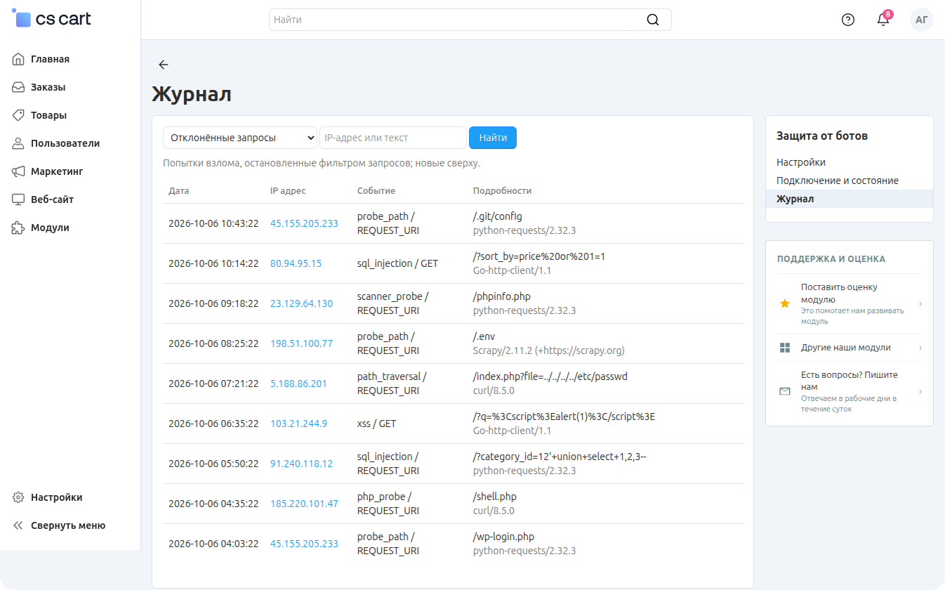Open notifications bell icon

click(x=883, y=20)
